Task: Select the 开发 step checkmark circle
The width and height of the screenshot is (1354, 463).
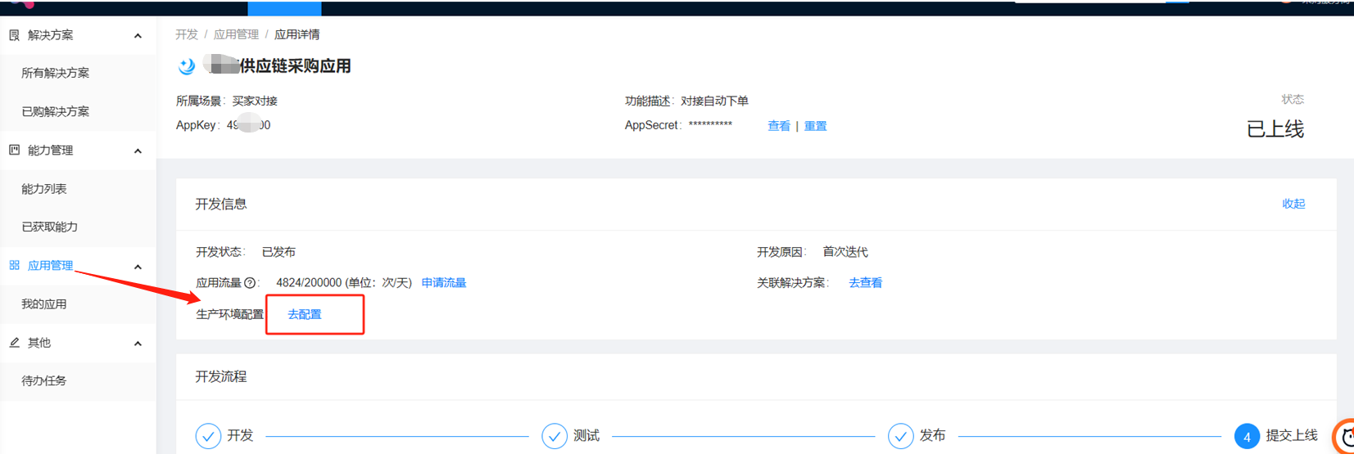Action: pos(208,436)
